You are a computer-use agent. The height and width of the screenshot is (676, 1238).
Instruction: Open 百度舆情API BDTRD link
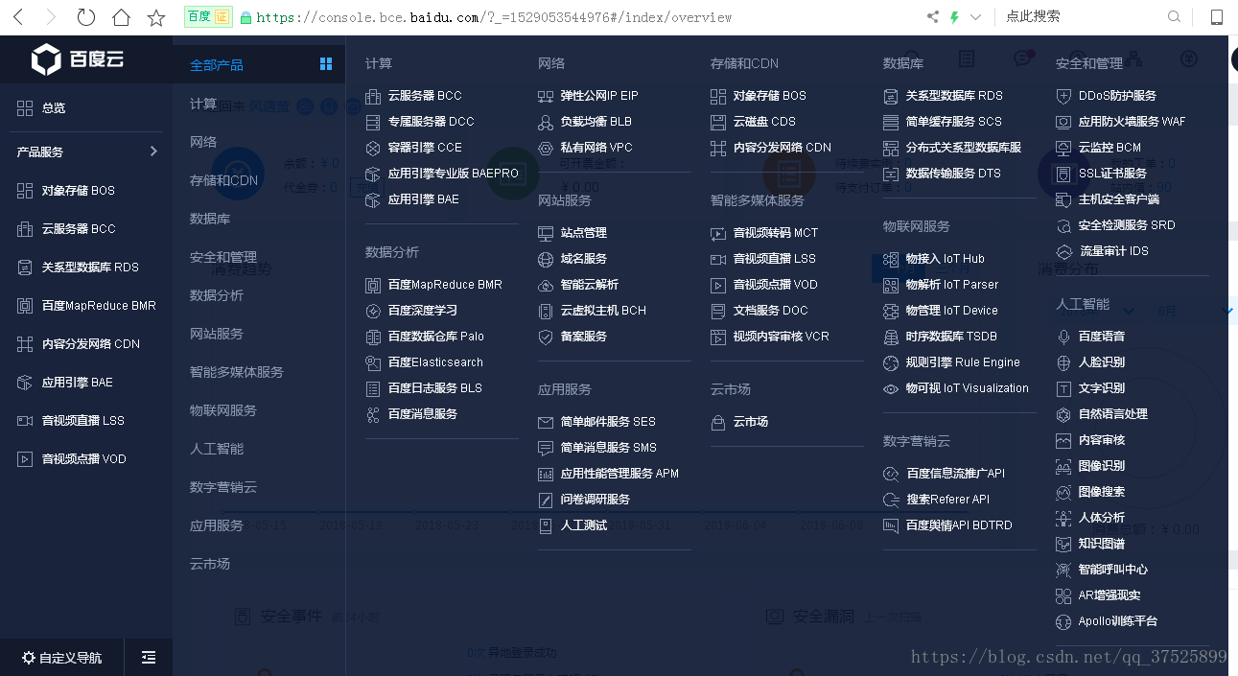959,525
